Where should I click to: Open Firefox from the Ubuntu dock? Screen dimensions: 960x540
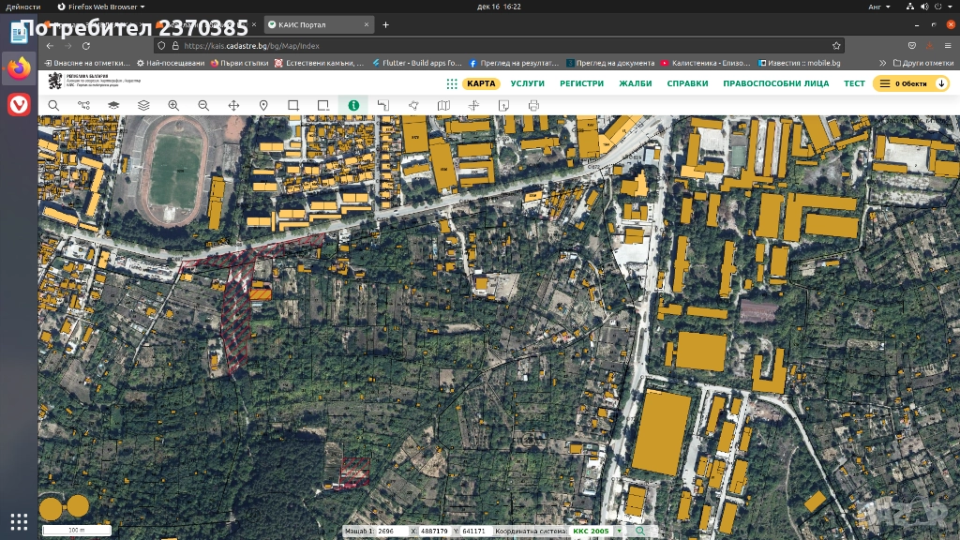click(19, 68)
